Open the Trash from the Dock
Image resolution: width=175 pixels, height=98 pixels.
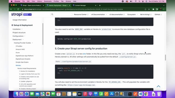click(159, 94)
